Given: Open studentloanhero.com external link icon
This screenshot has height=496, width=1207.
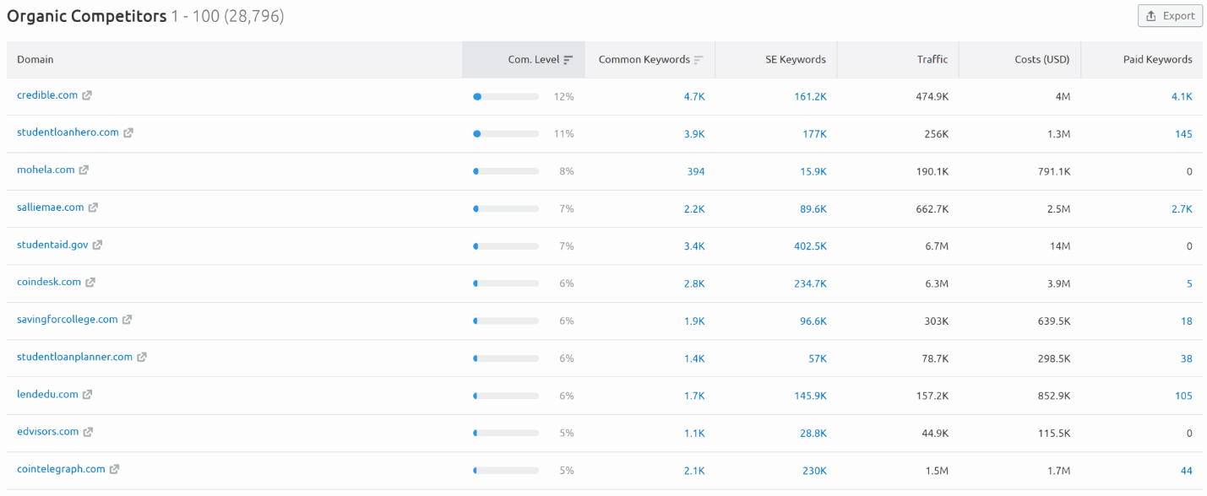Looking at the screenshot, I should 128,132.
